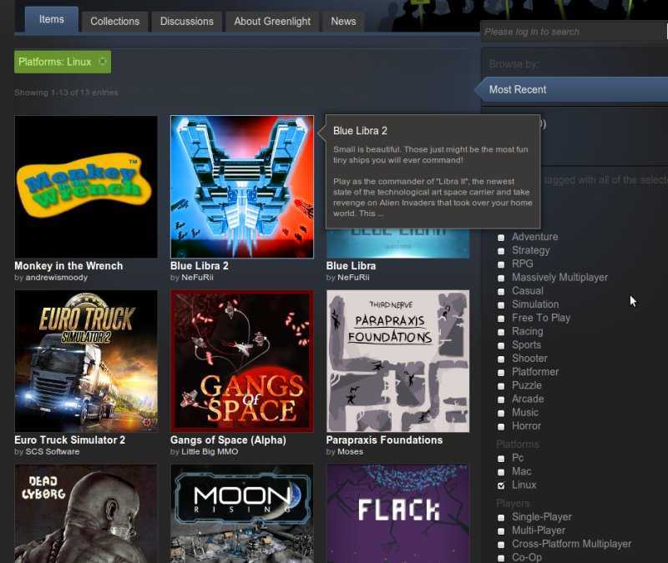Click Gangs of Space (Alpha) title
The image size is (668, 563).
tap(228, 440)
